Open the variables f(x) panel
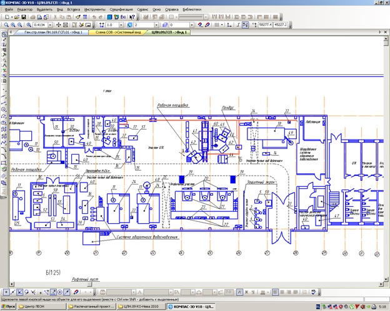 click(x=123, y=17)
